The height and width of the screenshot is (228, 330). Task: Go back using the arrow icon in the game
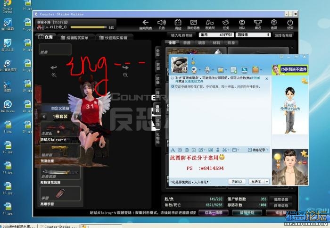point(145,22)
